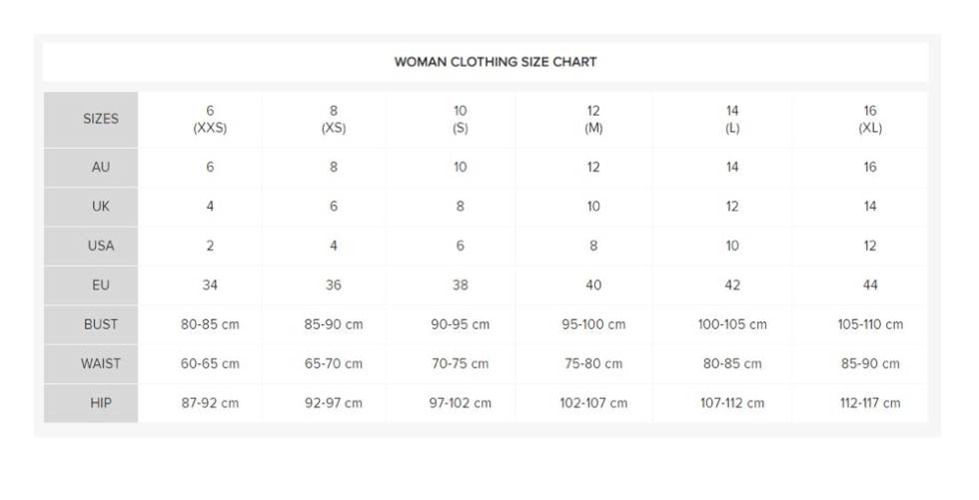Select the 95-100 cm bust measurement
This screenshot has width=979, height=500.
tap(593, 324)
